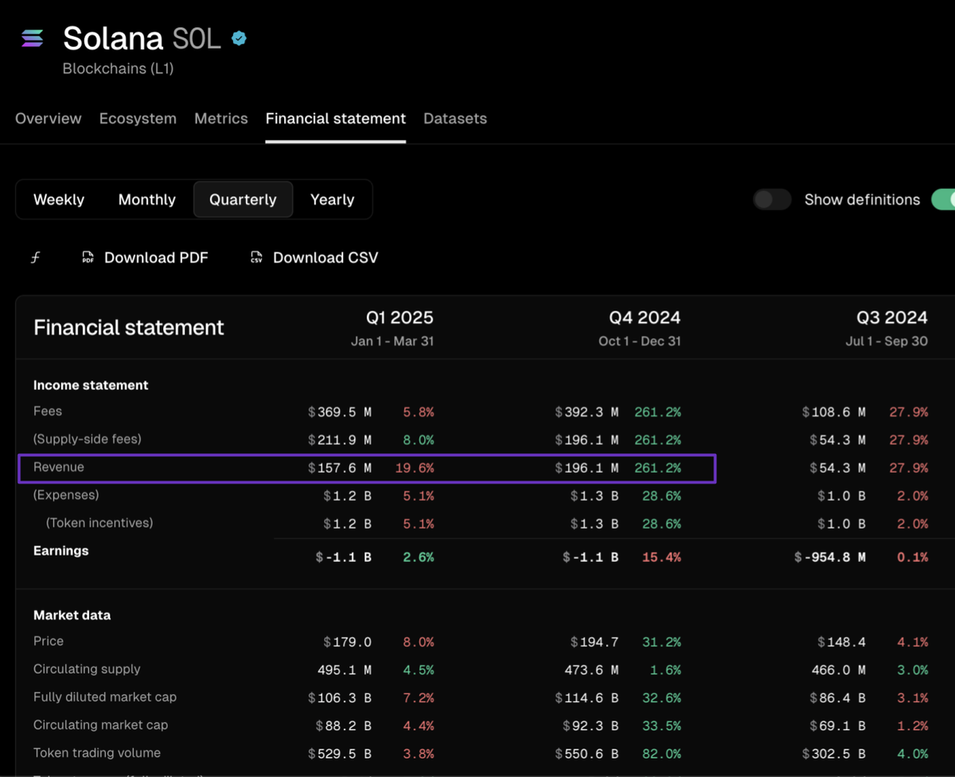Click the $92.3 B circulating market cap value

[591, 726]
